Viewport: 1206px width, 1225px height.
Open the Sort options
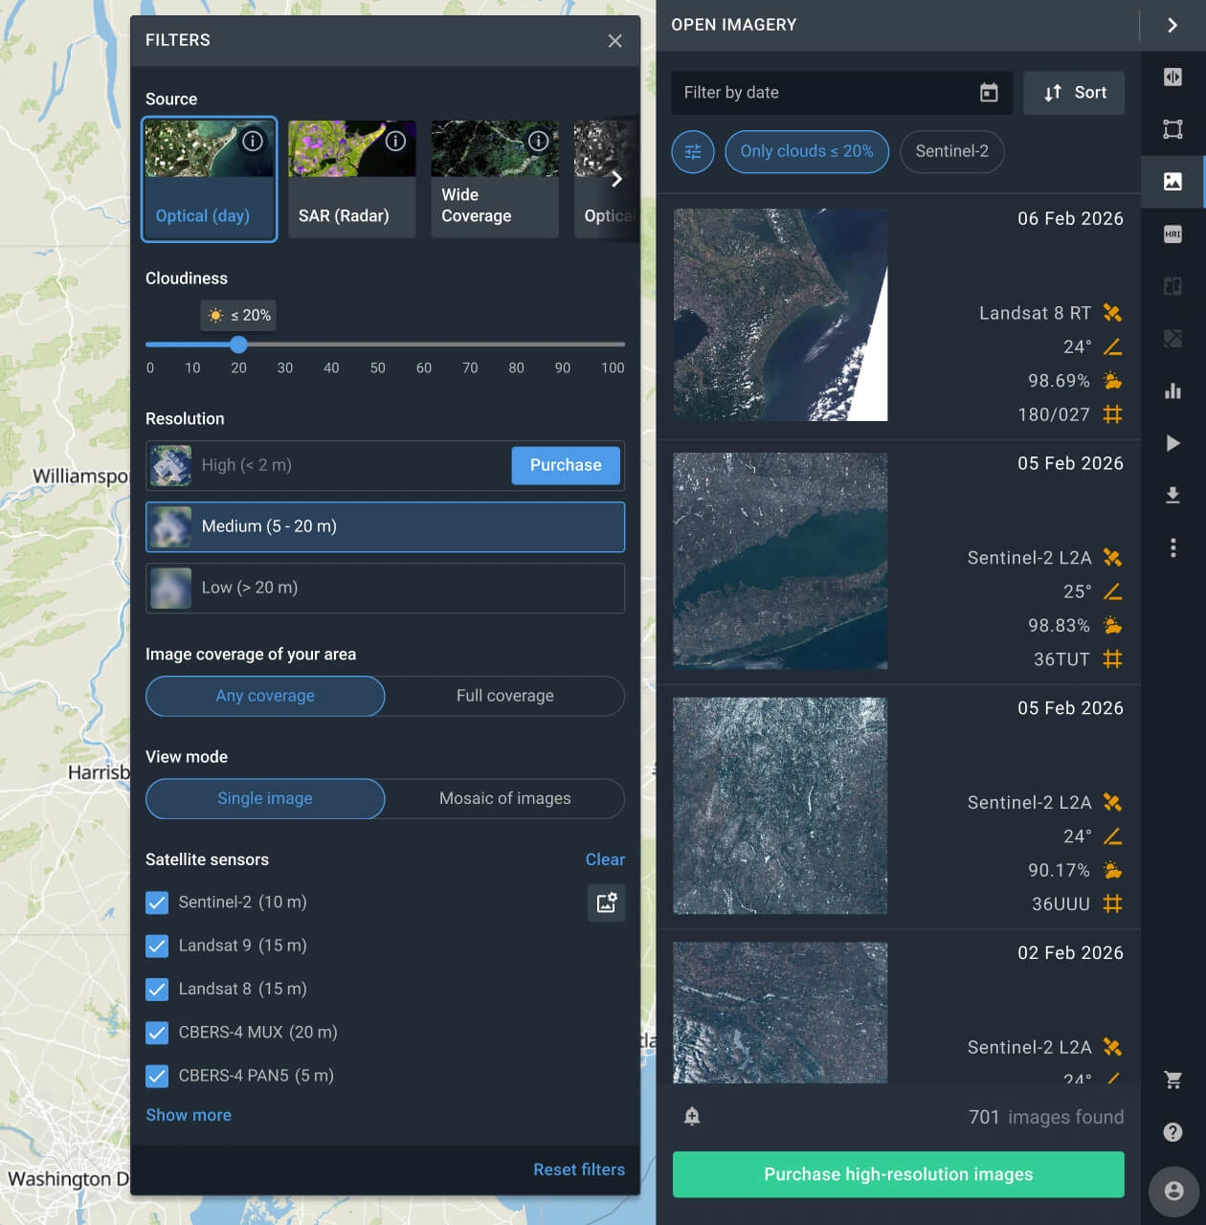(x=1073, y=93)
